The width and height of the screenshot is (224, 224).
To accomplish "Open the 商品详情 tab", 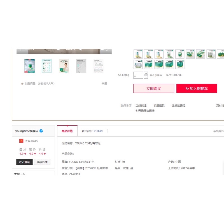I will tap(67, 131).
